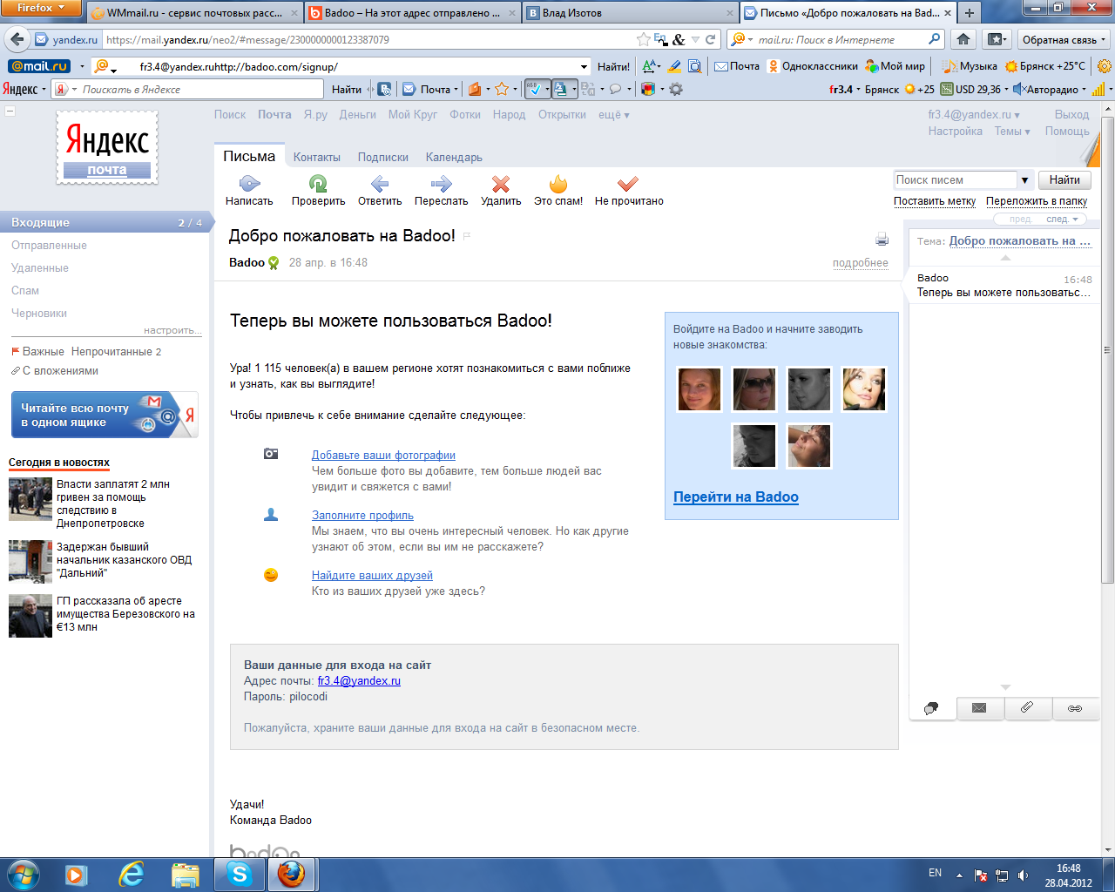Expand message details via подробнее

pyautogui.click(x=860, y=263)
